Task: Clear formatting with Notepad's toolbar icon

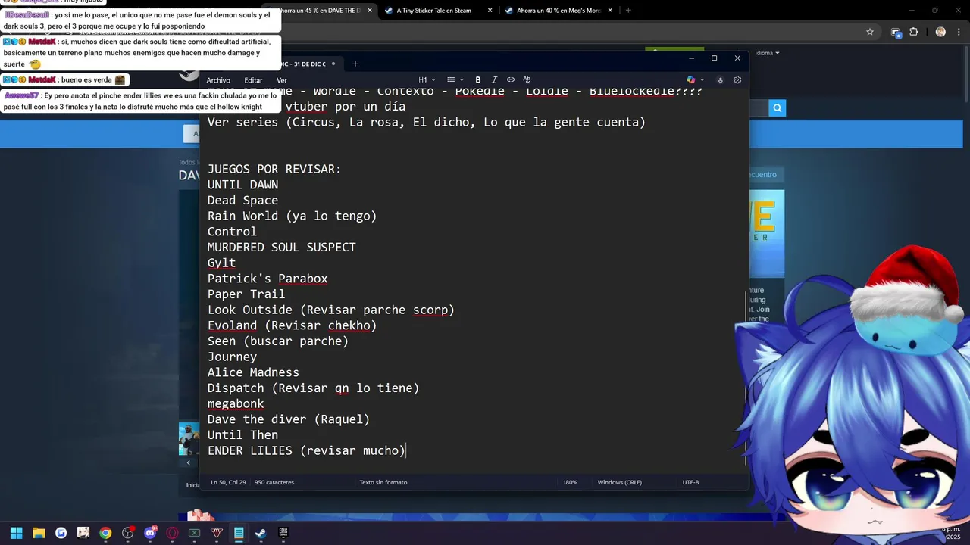Action: (x=527, y=79)
